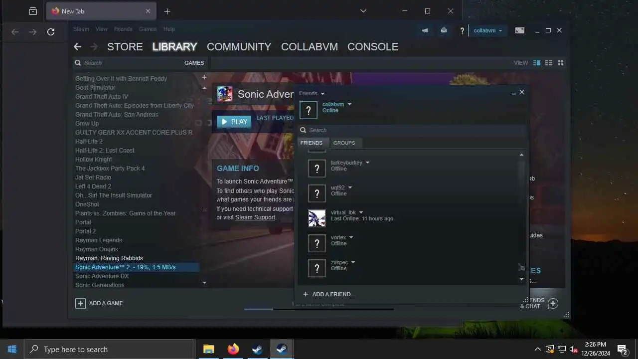This screenshot has width=638, height=359.
Task: Click the friends list scroll down arrow
Action: pyautogui.click(x=521, y=279)
